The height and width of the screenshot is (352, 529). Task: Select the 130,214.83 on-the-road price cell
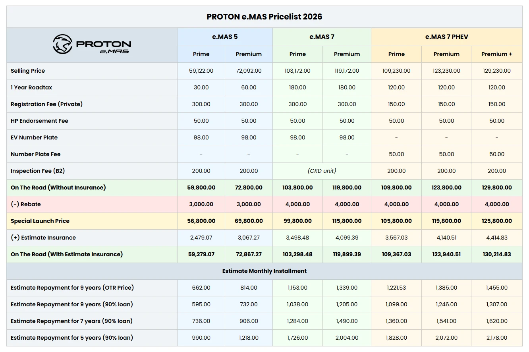coord(496,254)
